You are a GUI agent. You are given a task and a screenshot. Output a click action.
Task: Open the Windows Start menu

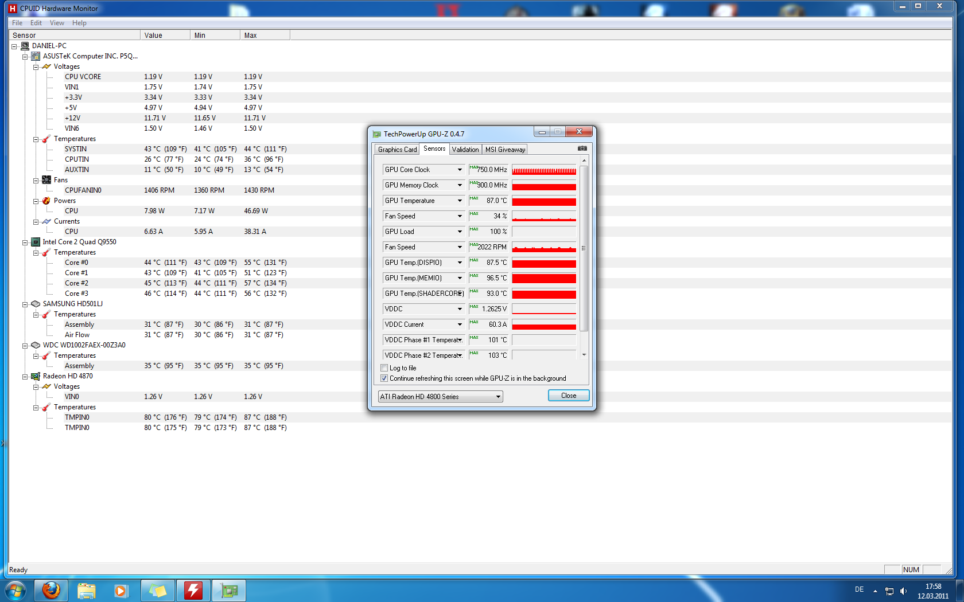click(x=15, y=591)
